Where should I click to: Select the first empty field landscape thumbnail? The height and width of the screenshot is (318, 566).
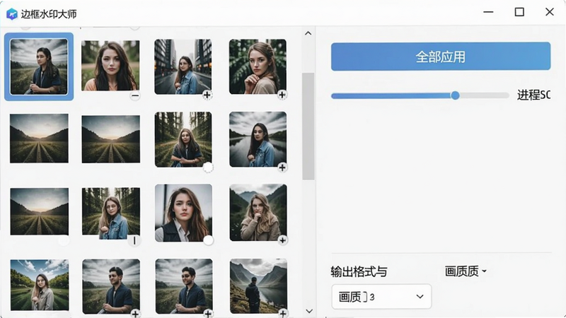(39, 139)
